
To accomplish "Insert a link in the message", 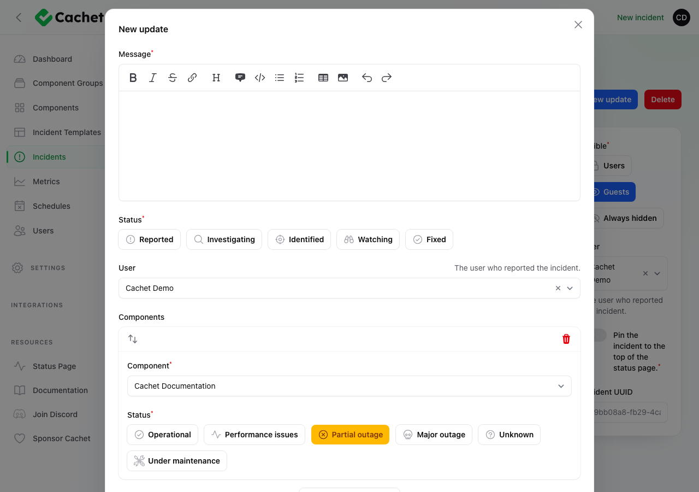I will (192, 78).
